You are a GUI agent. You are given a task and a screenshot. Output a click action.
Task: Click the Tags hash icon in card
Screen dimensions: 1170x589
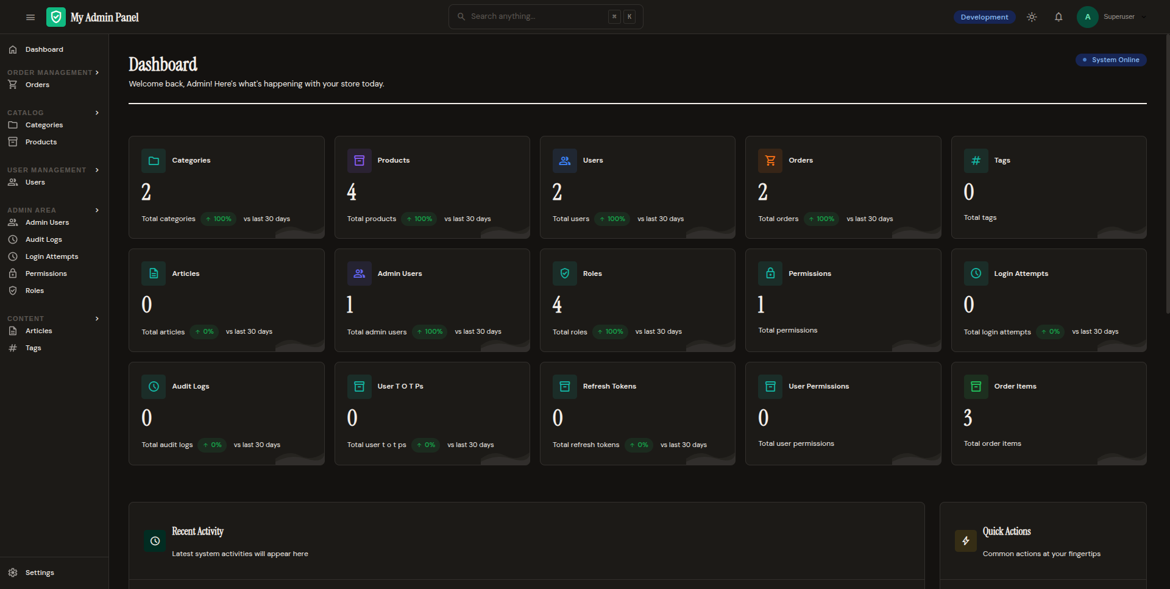tap(976, 161)
